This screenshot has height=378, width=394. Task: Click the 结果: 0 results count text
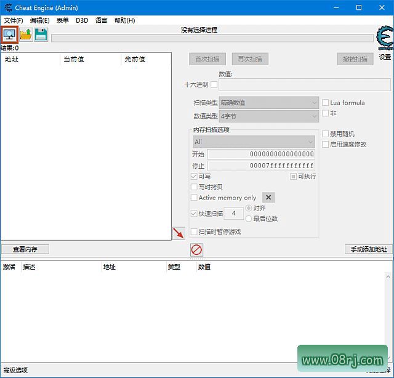10,48
